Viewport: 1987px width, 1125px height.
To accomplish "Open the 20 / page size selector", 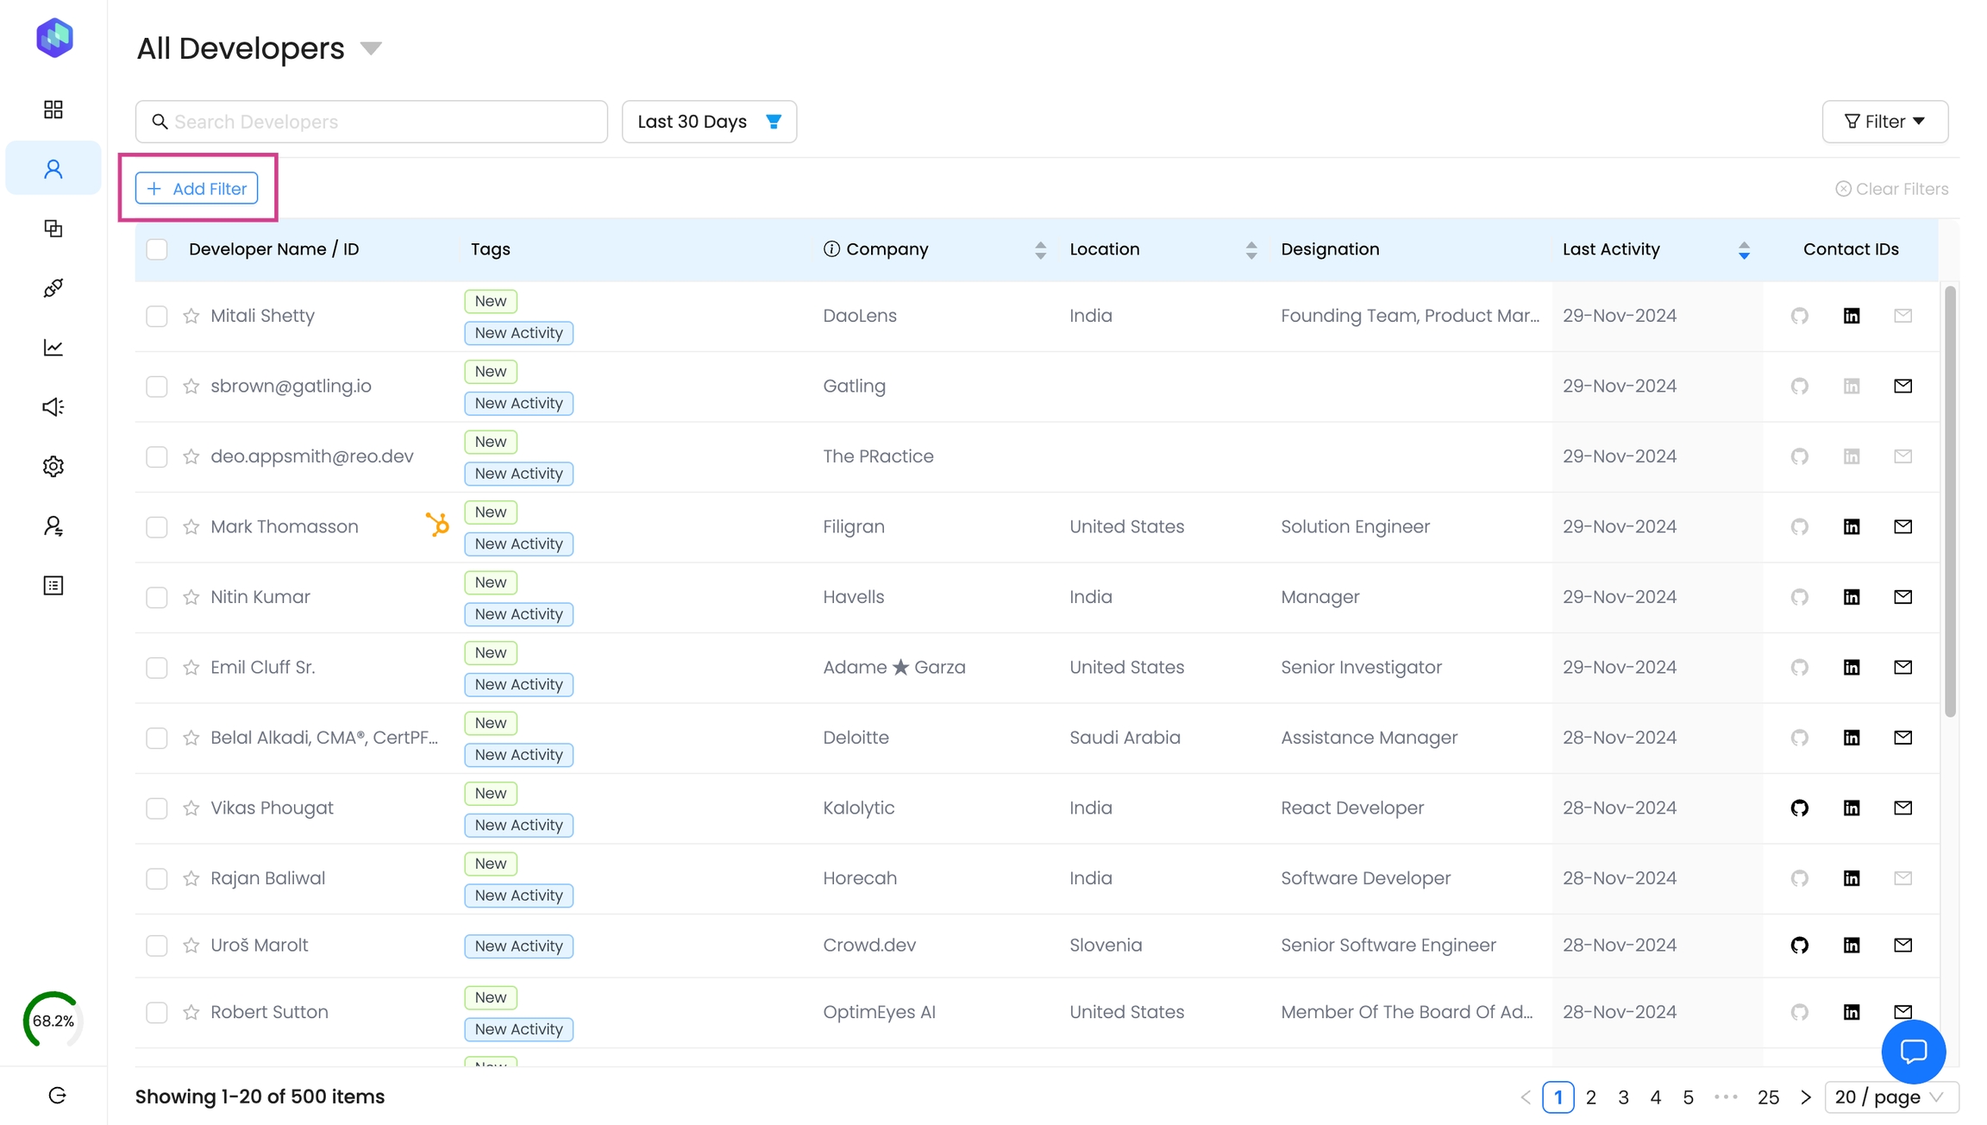I will tap(1890, 1097).
